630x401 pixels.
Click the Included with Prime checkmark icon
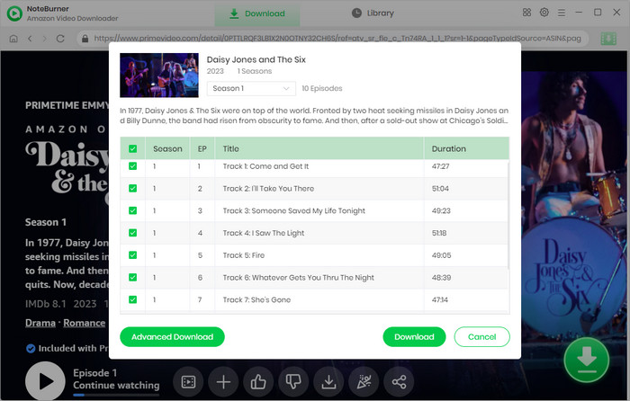(x=31, y=349)
